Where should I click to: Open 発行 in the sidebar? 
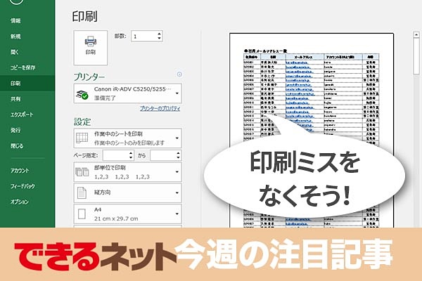(x=15, y=130)
